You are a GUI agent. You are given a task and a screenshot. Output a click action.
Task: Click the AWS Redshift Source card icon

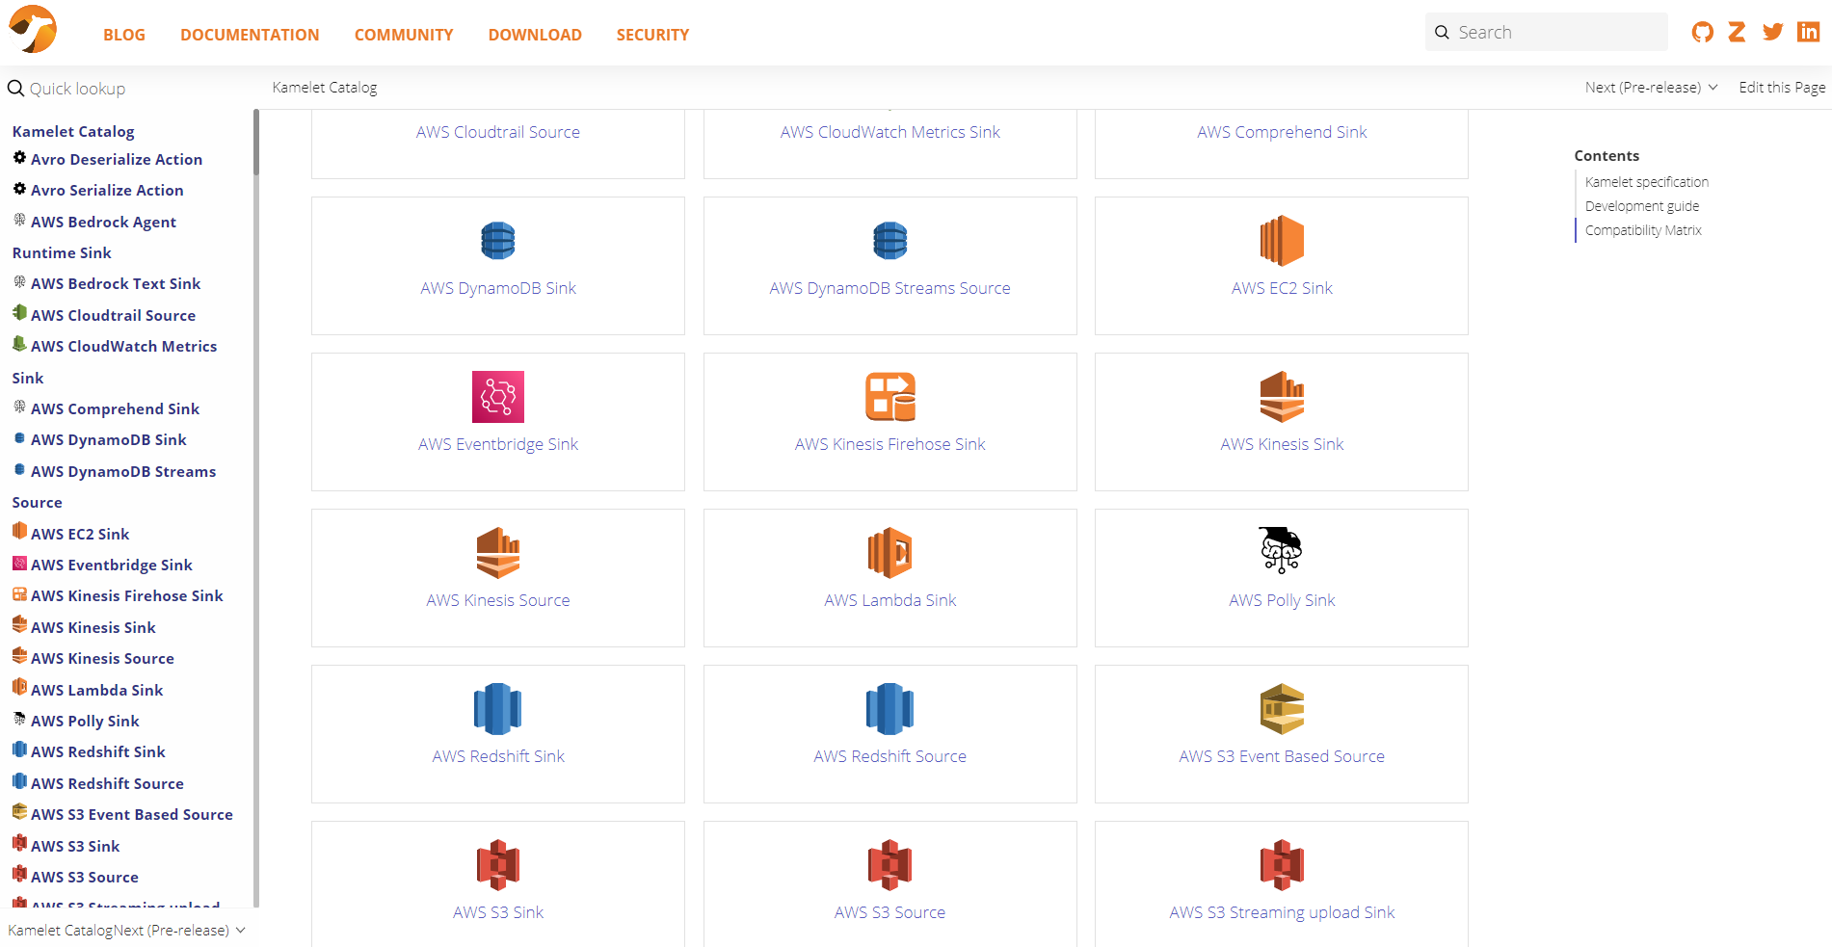[x=890, y=709]
